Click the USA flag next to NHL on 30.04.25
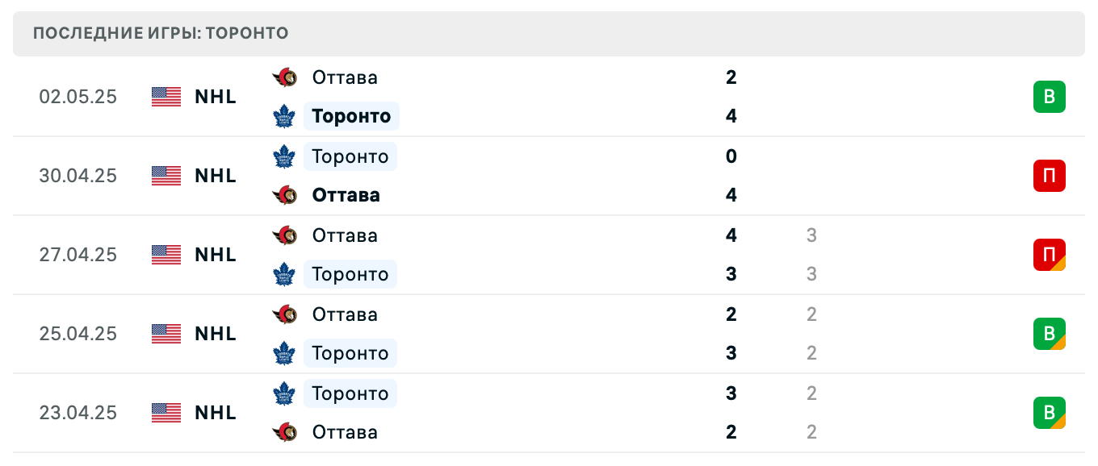The image size is (1098, 466). 166,176
